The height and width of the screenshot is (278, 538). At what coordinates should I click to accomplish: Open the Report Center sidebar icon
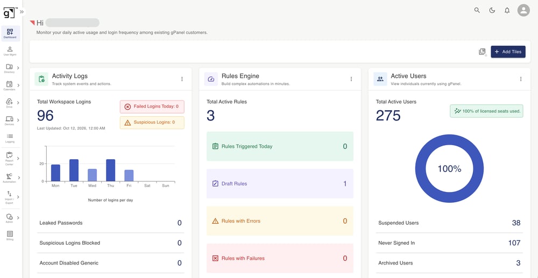[9, 155]
